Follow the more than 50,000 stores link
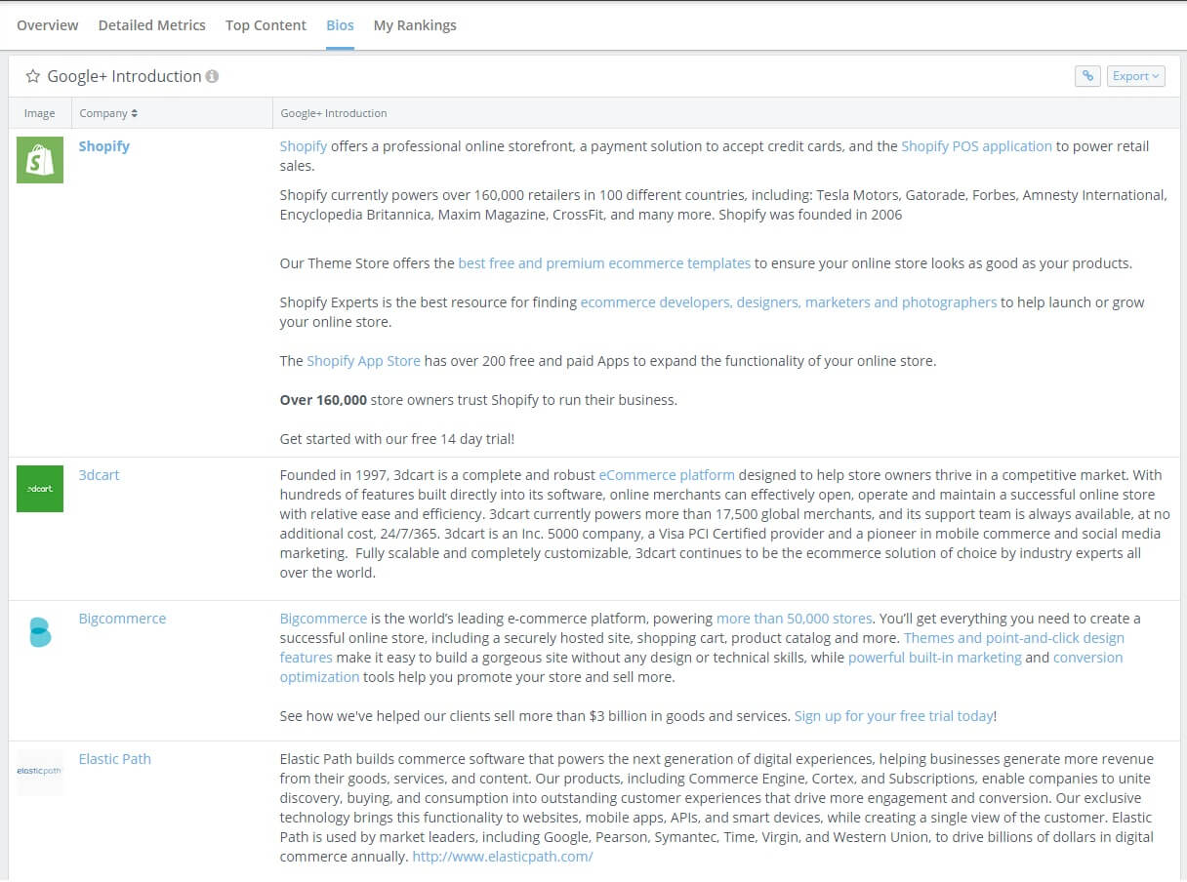The width and height of the screenshot is (1187, 882). 794,619
